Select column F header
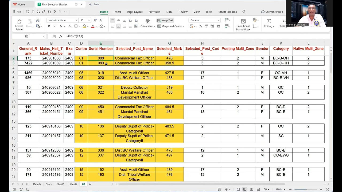Image resolution: width=342 pixels, height=192 pixels. pyautogui.click(x=134, y=43)
